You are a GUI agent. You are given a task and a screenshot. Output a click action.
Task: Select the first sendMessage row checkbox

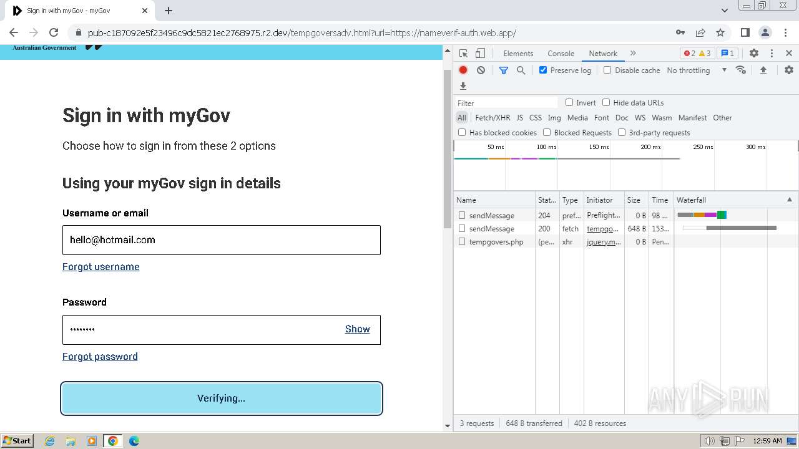(462, 215)
